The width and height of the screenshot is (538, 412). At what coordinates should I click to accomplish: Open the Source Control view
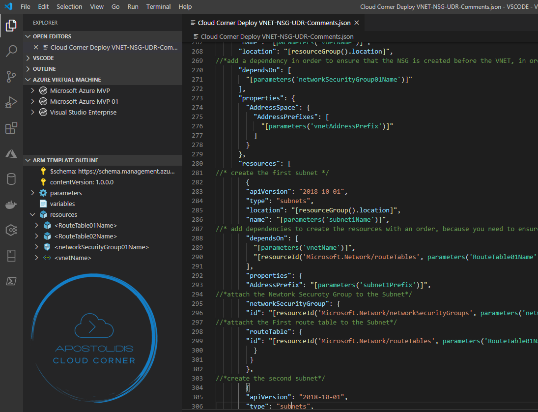pos(11,77)
